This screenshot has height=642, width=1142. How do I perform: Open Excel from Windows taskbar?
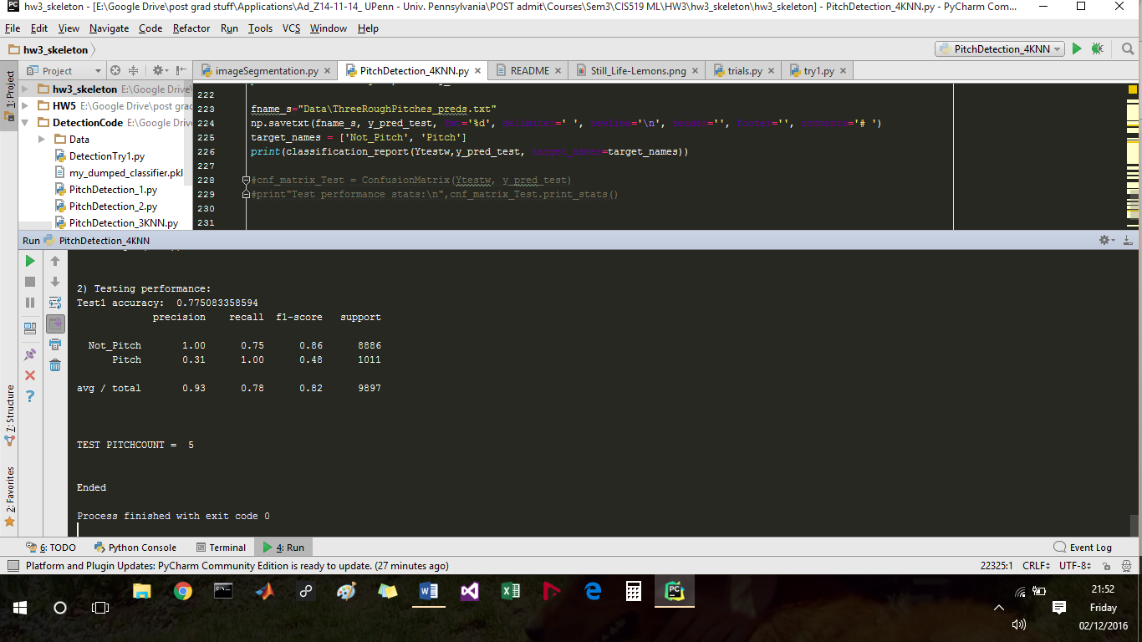coord(510,591)
